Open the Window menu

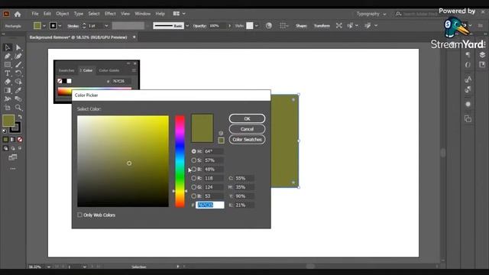pyautogui.click(x=143, y=14)
